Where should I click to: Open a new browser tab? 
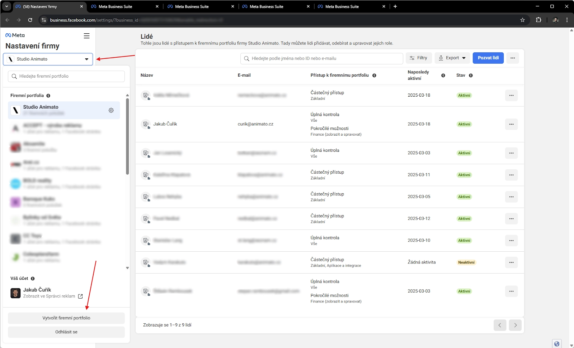(395, 6)
